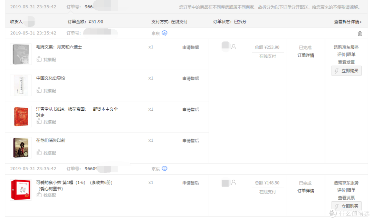373x221 pixels.
Task: Click the 订单金额: ¥51.90 text
Action: [85, 22]
